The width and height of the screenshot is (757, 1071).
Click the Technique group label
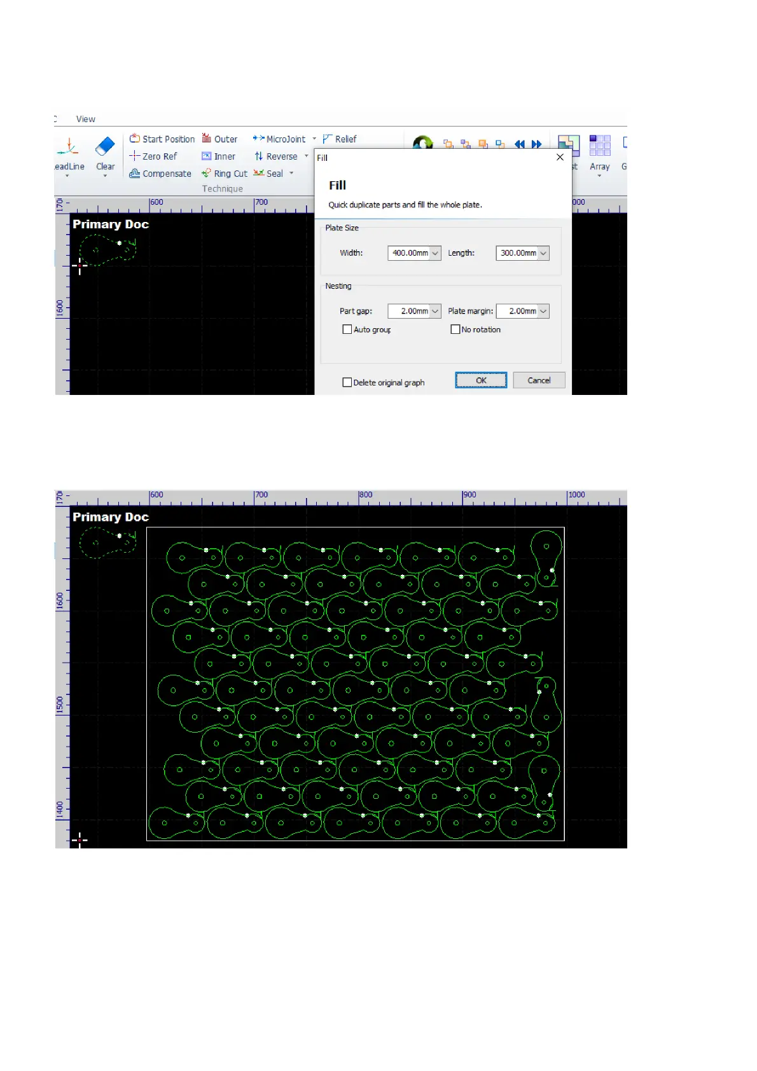point(223,188)
